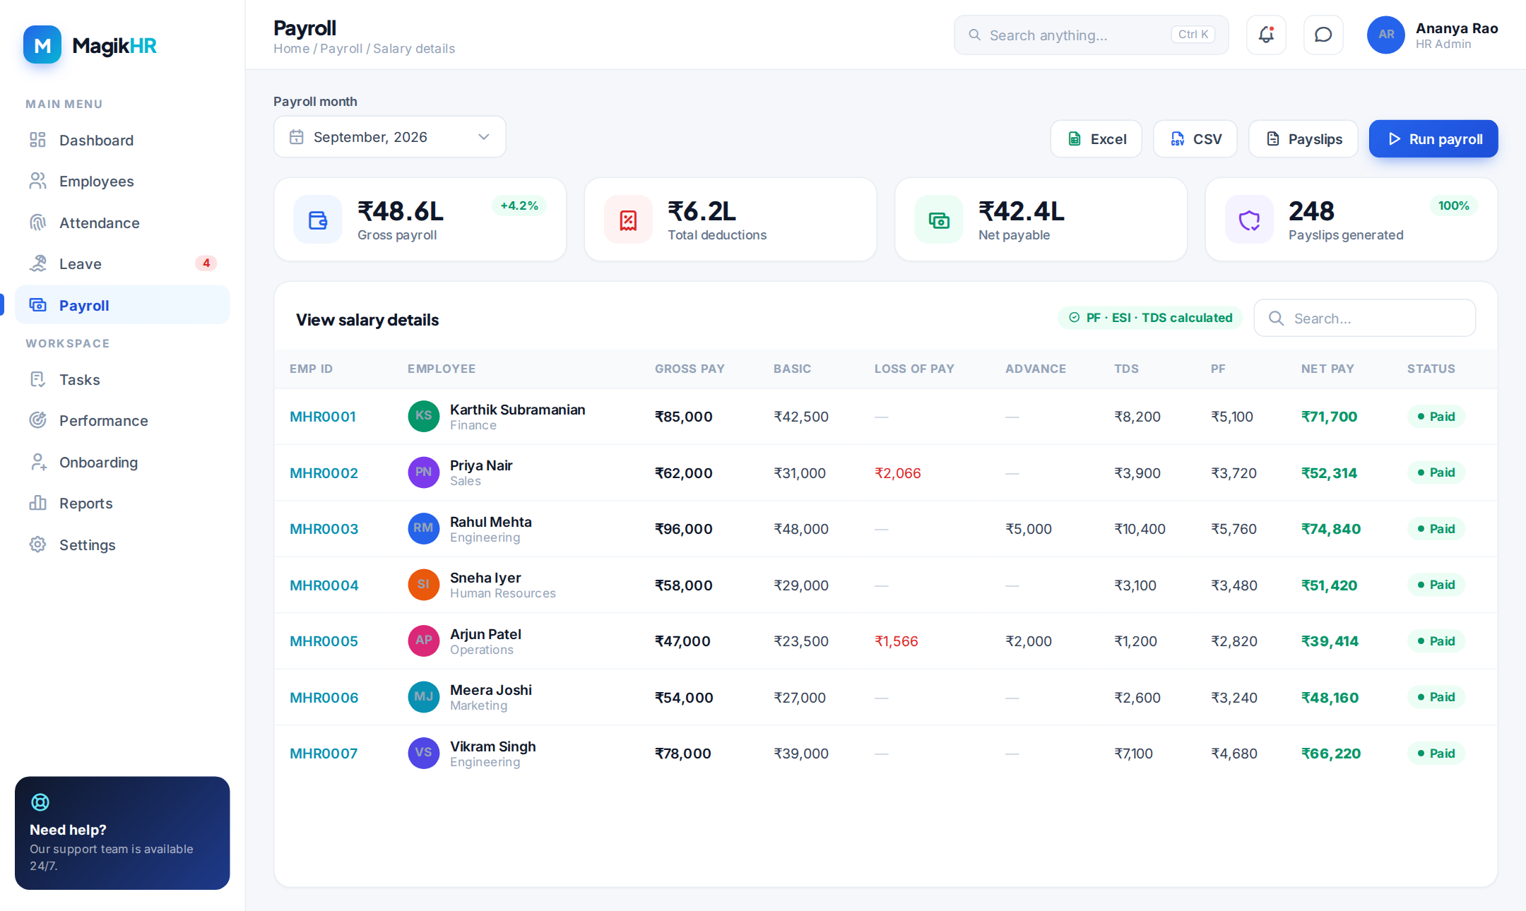Open Employees in sidebar
1526x911 pixels.
(122, 181)
